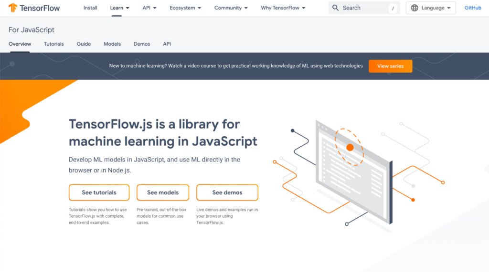Switch to the API tab under For JavaScript

point(167,44)
